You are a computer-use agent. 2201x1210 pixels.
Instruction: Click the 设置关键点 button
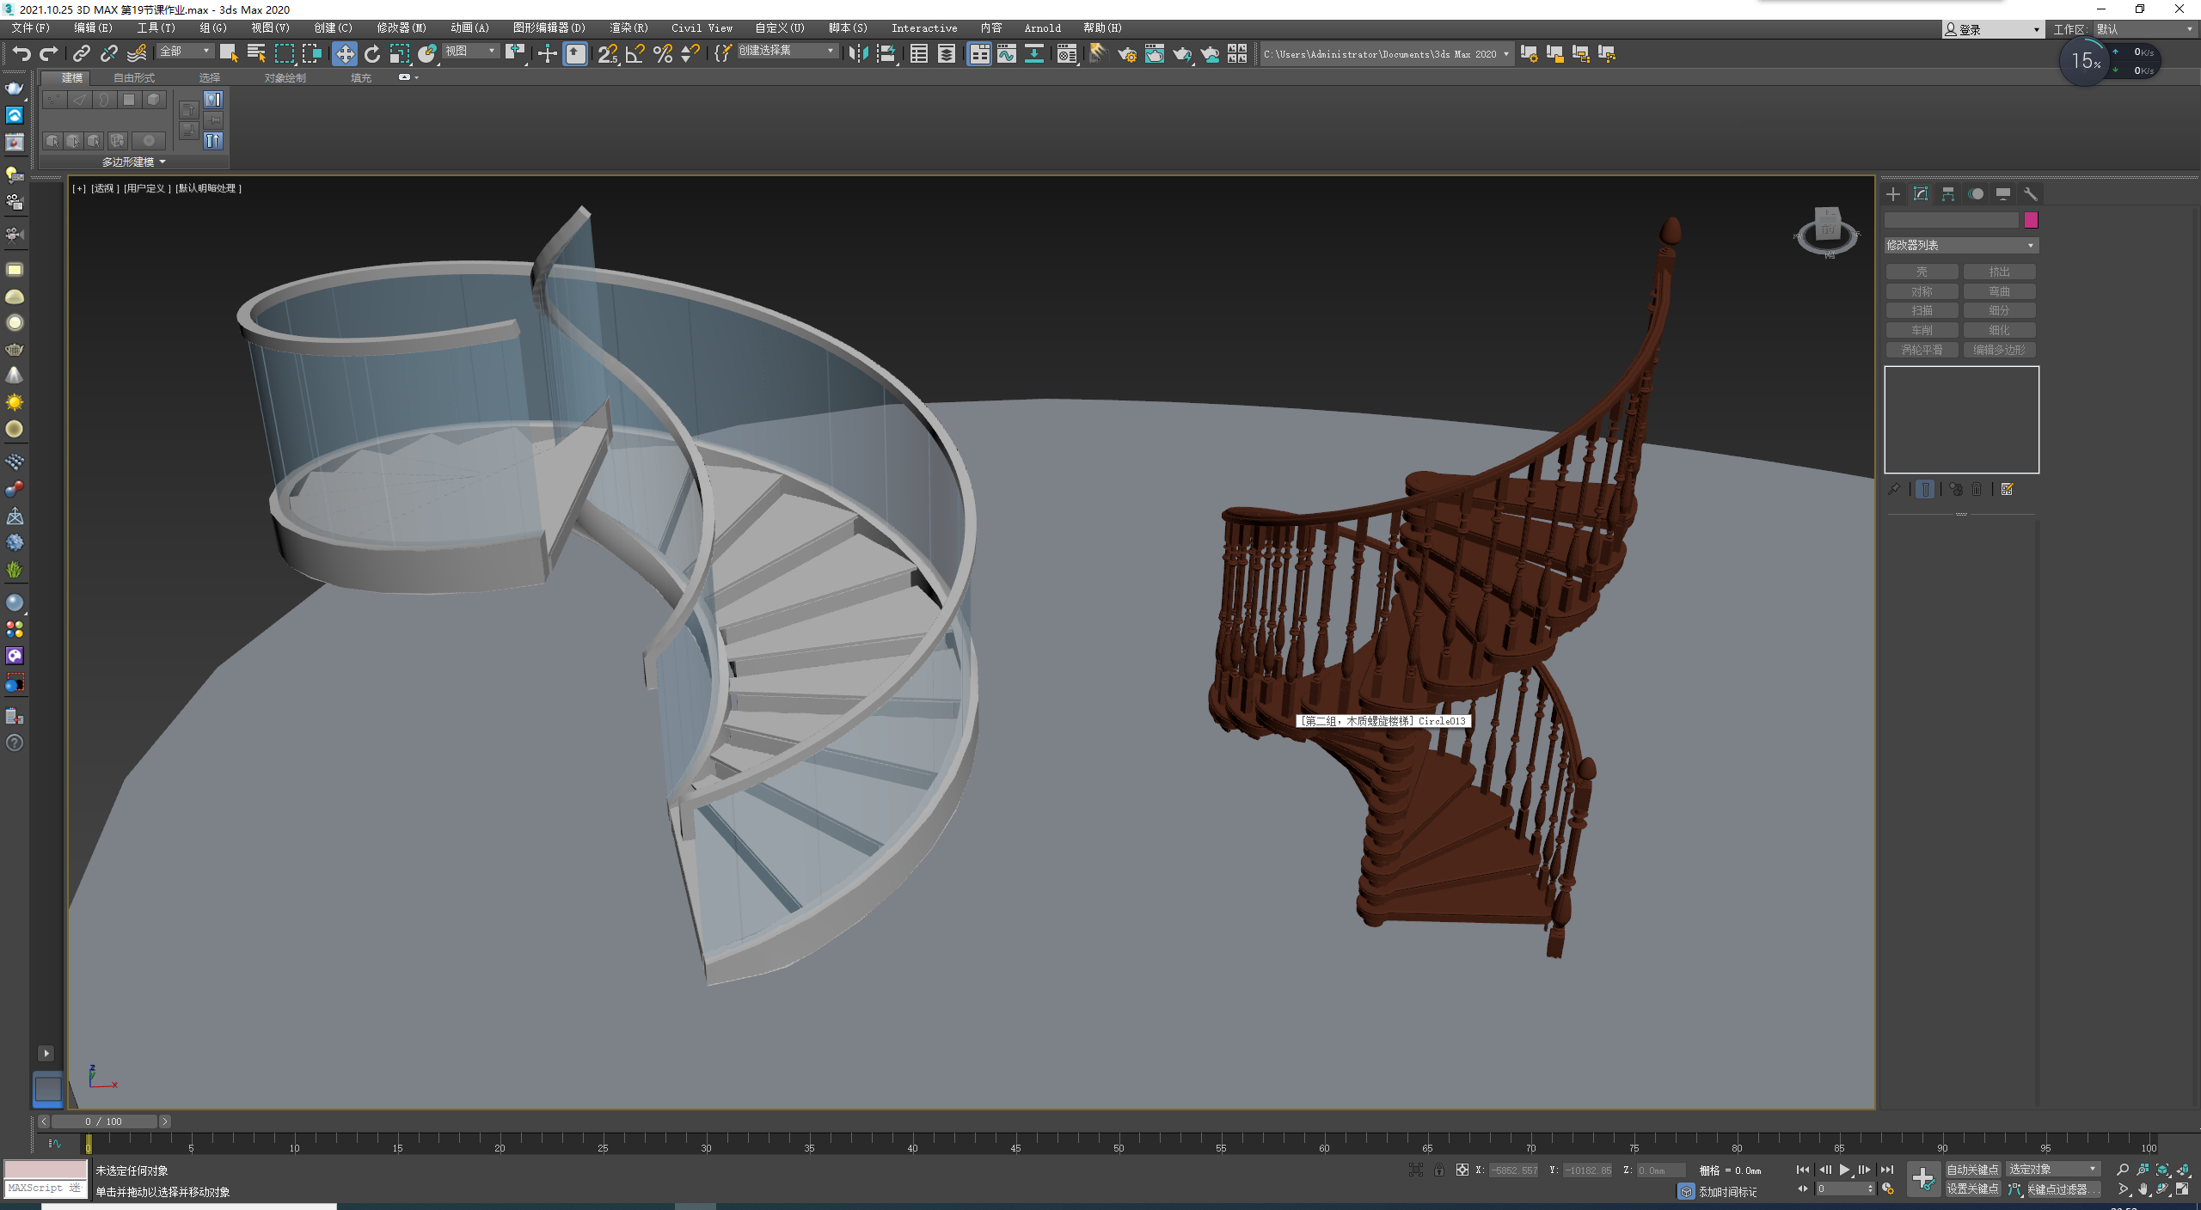pos(1972,1189)
